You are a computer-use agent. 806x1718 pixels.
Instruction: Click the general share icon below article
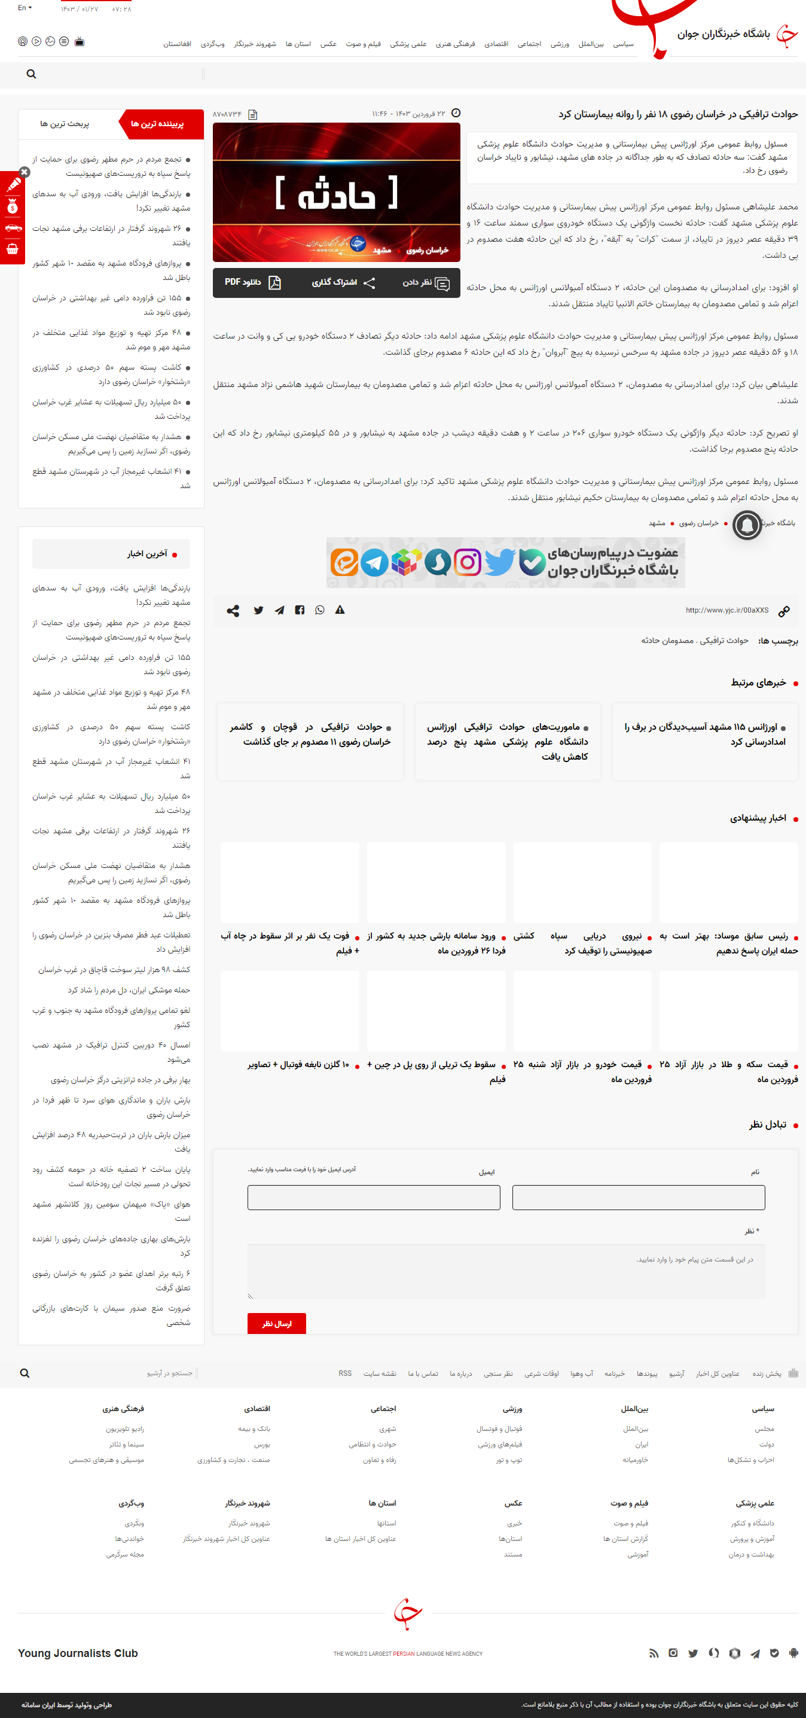point(233,610)
